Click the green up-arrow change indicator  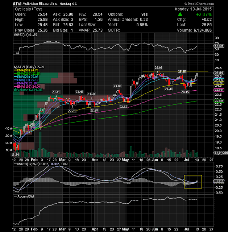coord(180,14)
